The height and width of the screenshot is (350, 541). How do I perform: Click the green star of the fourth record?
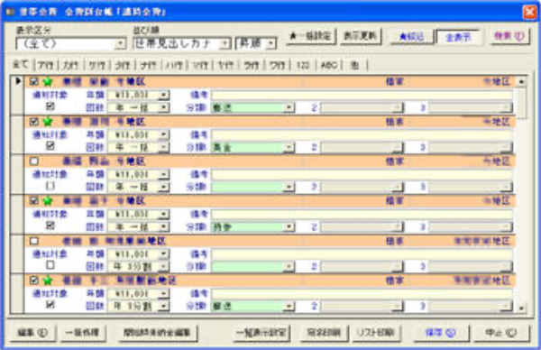[x=48, y=201]
